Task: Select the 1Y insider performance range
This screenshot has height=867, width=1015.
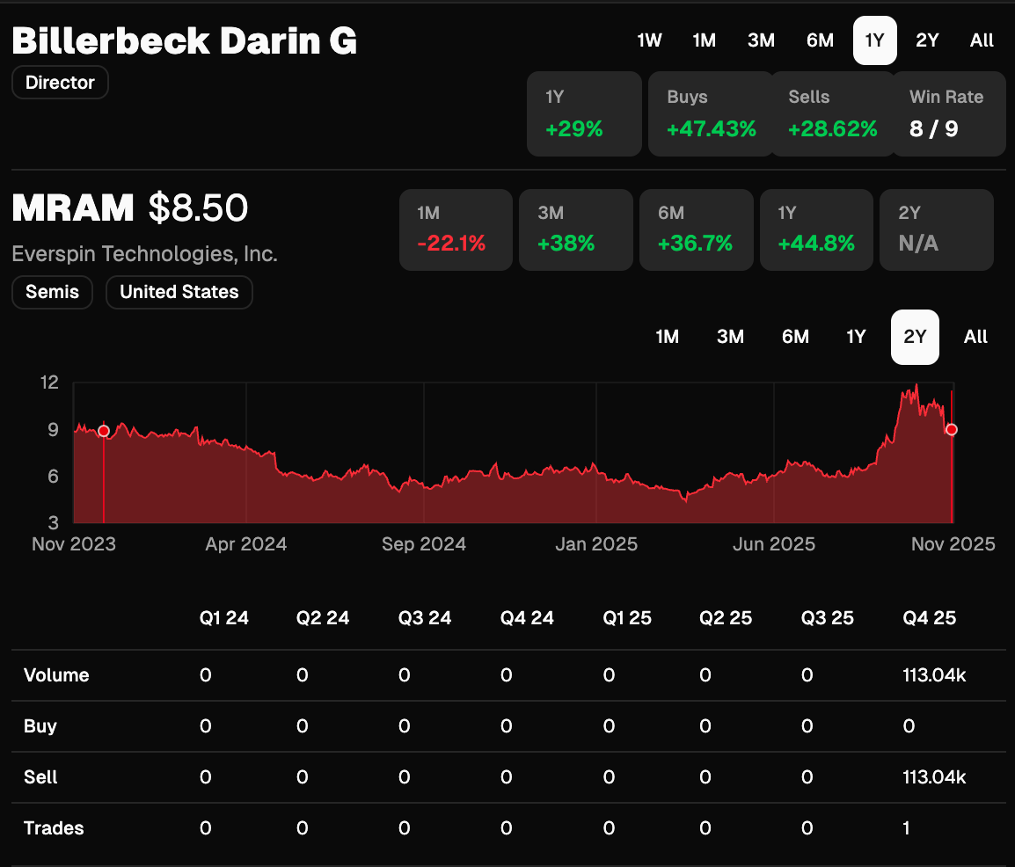Action: (x=874, y=40)
